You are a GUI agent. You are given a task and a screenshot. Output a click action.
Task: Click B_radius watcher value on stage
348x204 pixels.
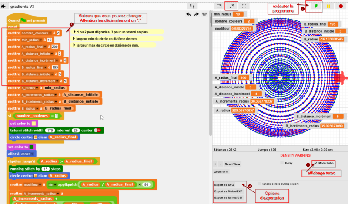pyautogui.click(x=331, y=39)
